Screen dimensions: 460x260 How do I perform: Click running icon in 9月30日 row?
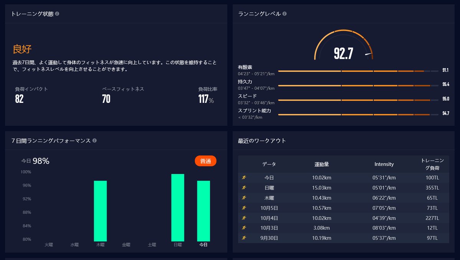pyautogui.click(x=244, y=238)
